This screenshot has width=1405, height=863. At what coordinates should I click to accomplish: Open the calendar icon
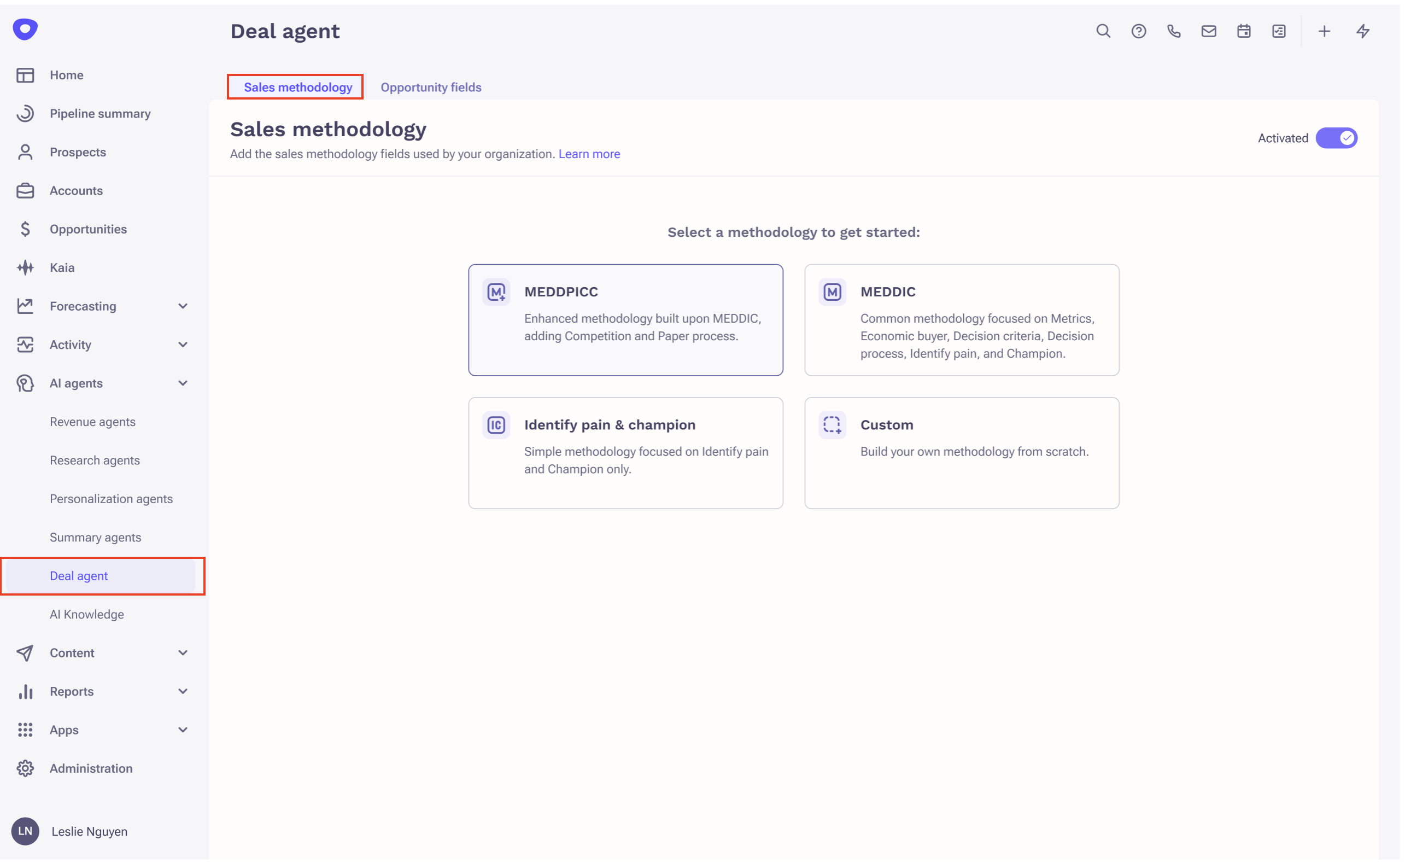pos(1244,31)
